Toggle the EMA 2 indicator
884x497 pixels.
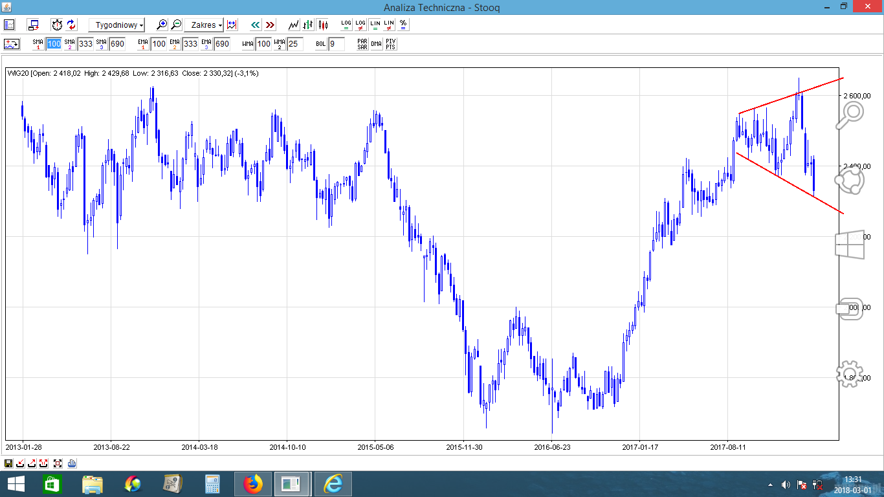point(175,44)
